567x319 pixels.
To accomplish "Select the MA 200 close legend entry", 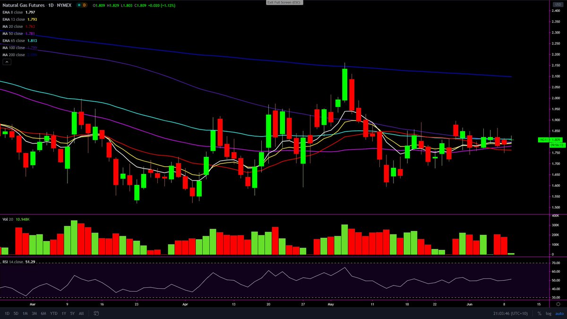I will (17, 54).
